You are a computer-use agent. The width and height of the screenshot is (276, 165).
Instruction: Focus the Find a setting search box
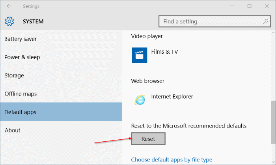click(x=214, y=21)
